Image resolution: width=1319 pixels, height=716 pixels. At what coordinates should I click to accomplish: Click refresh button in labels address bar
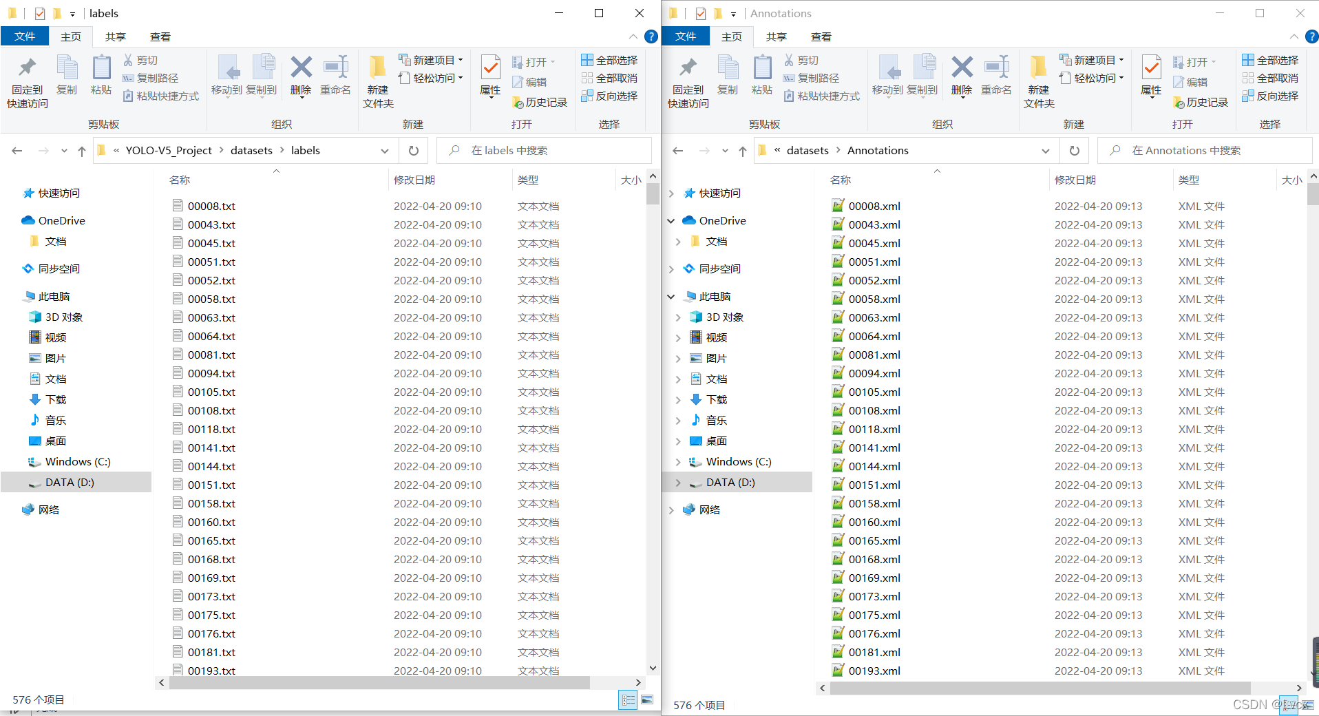[x=414, y=151]
